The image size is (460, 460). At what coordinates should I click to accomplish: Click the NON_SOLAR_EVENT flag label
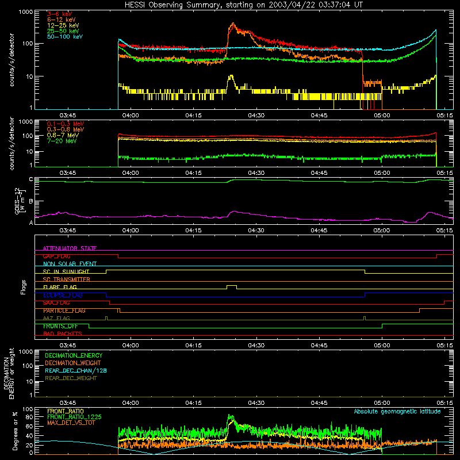[70, 264]
